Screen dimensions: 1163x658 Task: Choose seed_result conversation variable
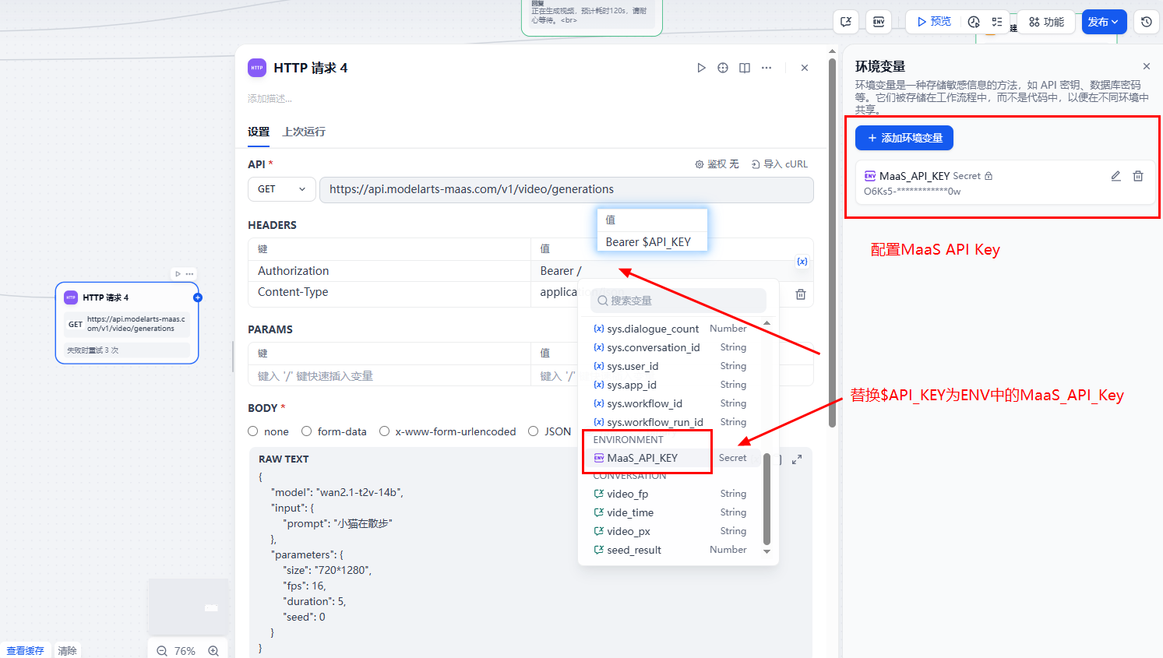[x=671, y=550]
